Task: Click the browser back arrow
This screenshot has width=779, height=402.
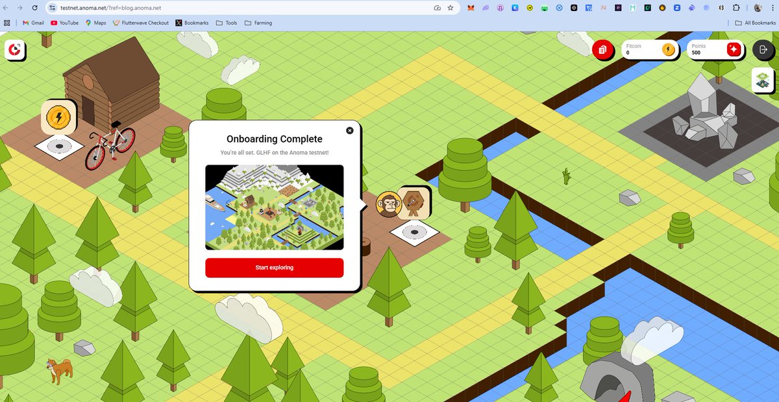Action: point(6,8)
